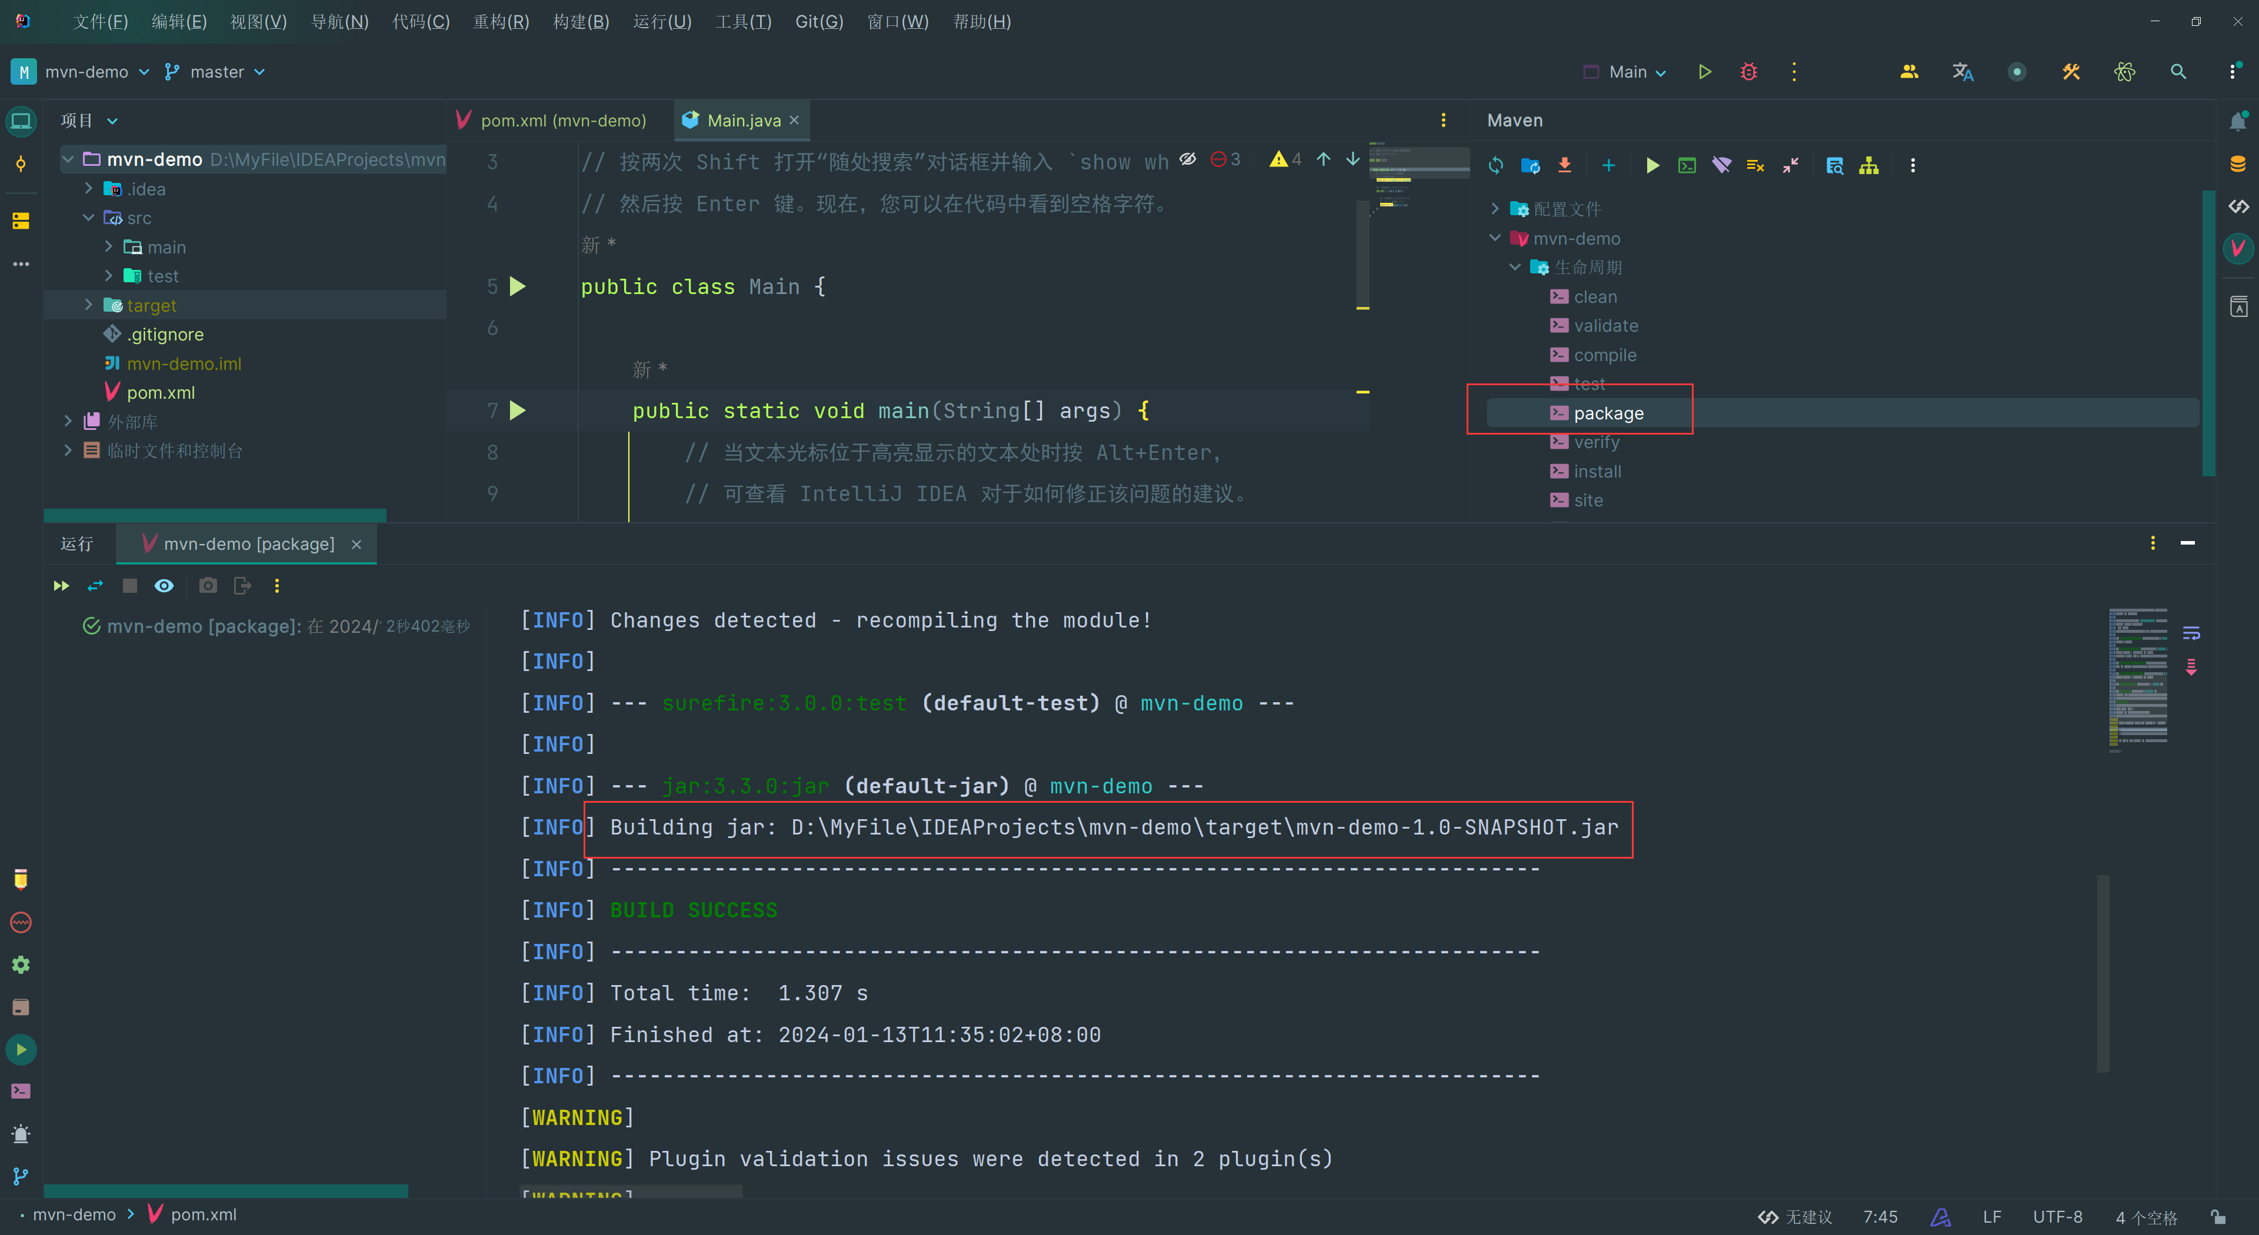Collapse the src folder
The height and width of the screenshot is (1235, 2259).
(89, 218)
